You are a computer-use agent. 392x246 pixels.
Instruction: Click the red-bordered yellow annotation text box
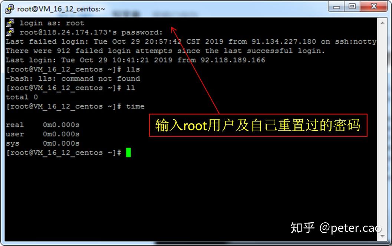pos(258,125)
